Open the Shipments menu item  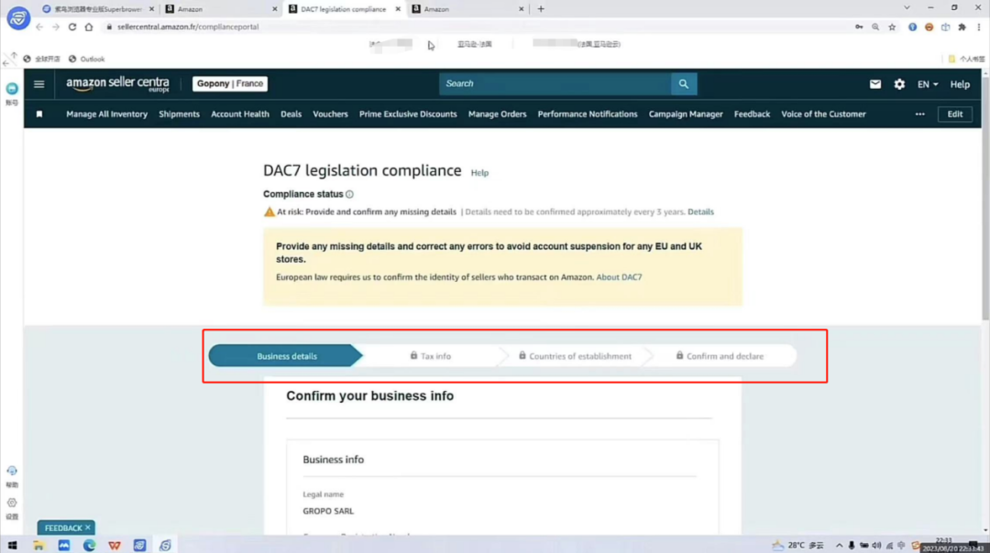tap(180, 114)
